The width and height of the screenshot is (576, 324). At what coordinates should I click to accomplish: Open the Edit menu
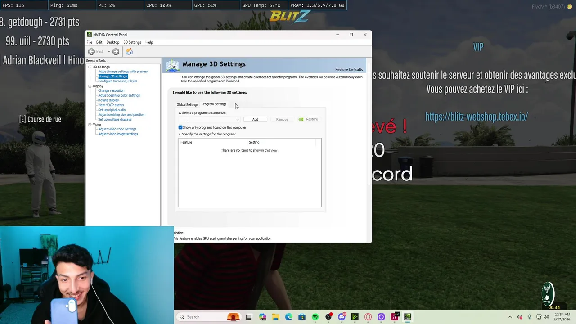(99, 42)
